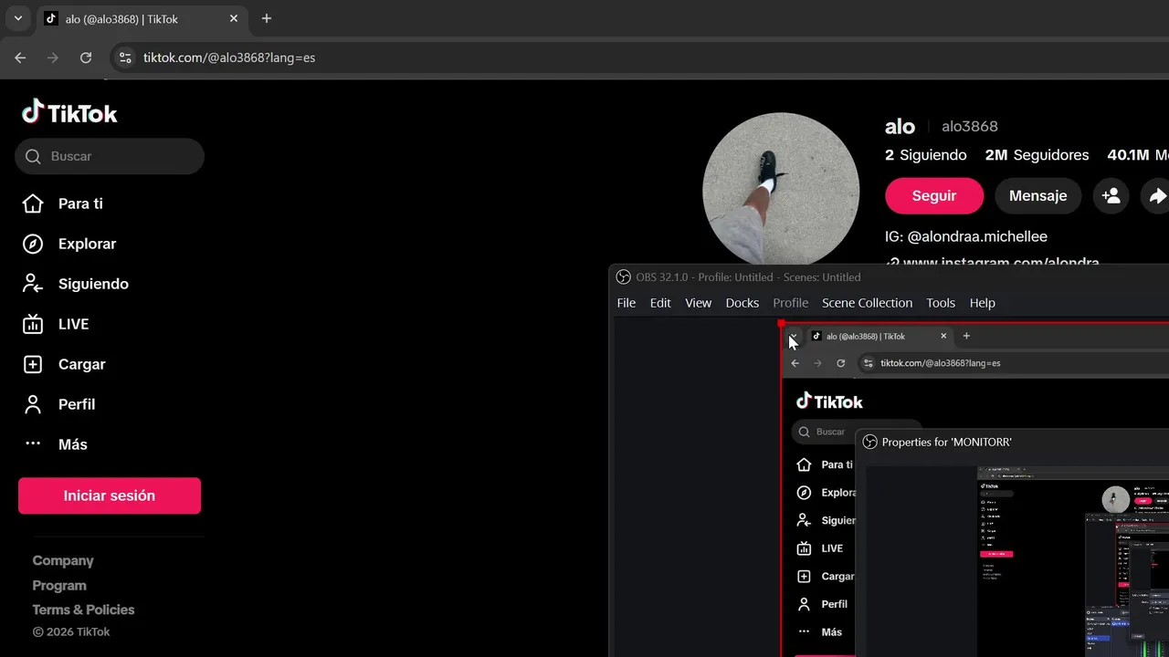Open the Chrome tab search dropdown

click(x=17, y=18)
